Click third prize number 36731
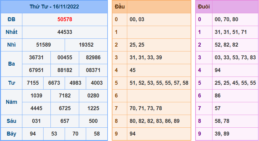This screenshot has height=141, width=259. click(x=36, y=57)
